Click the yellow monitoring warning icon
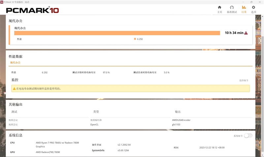 pyautogui.click(x=14, y=89)
